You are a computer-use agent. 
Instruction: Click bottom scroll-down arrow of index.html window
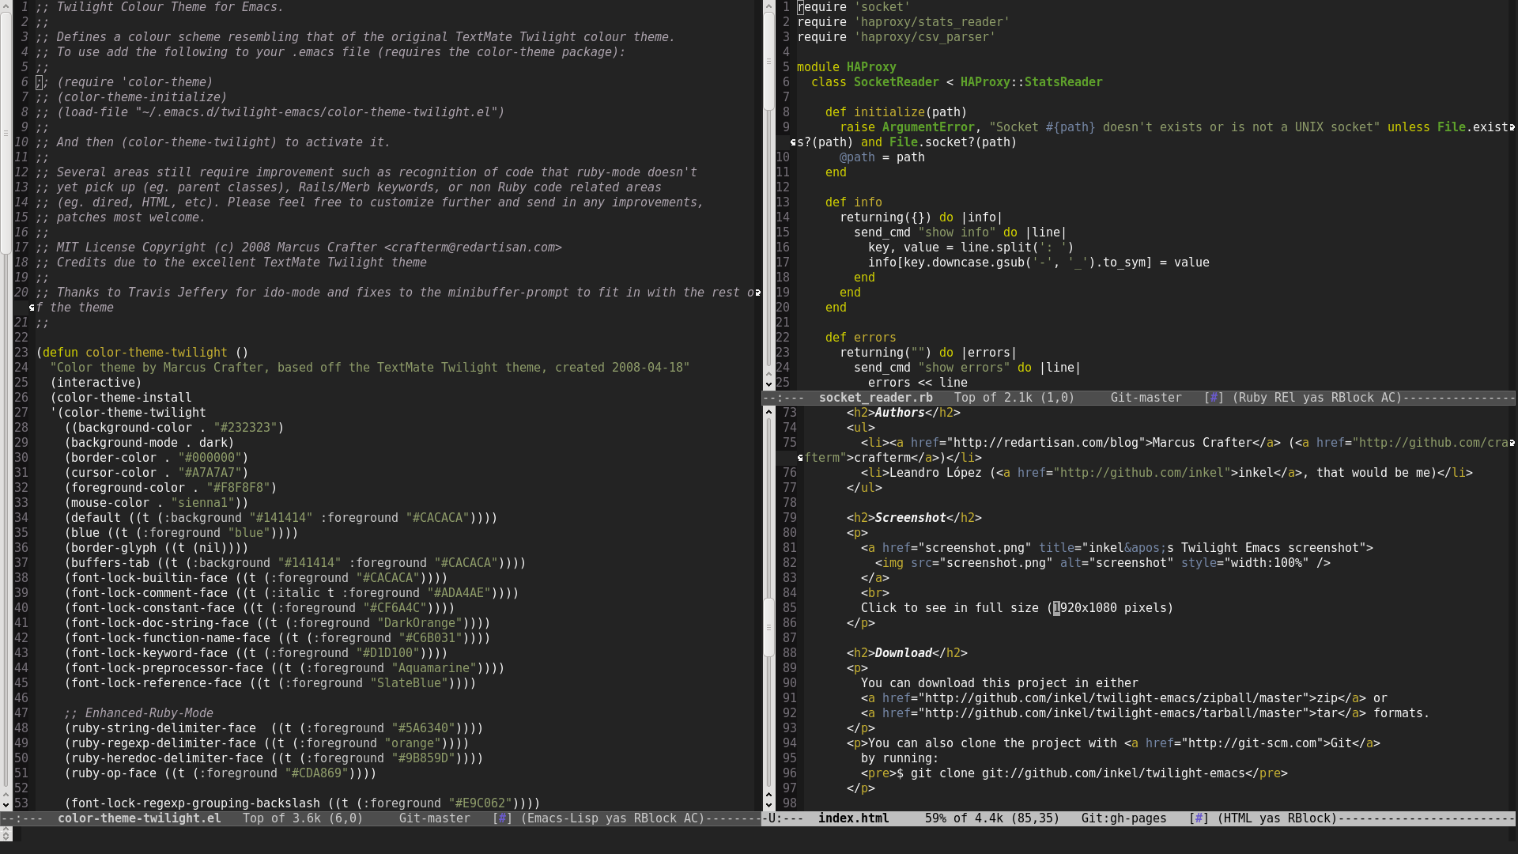tap(768, 804)
